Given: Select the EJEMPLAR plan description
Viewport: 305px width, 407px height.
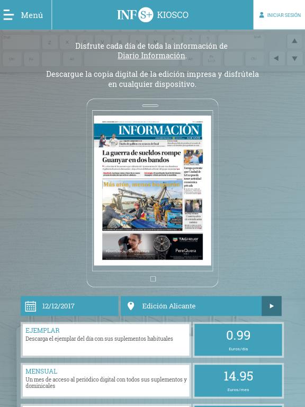Looking at the screenshot, I should click(106, 340).
